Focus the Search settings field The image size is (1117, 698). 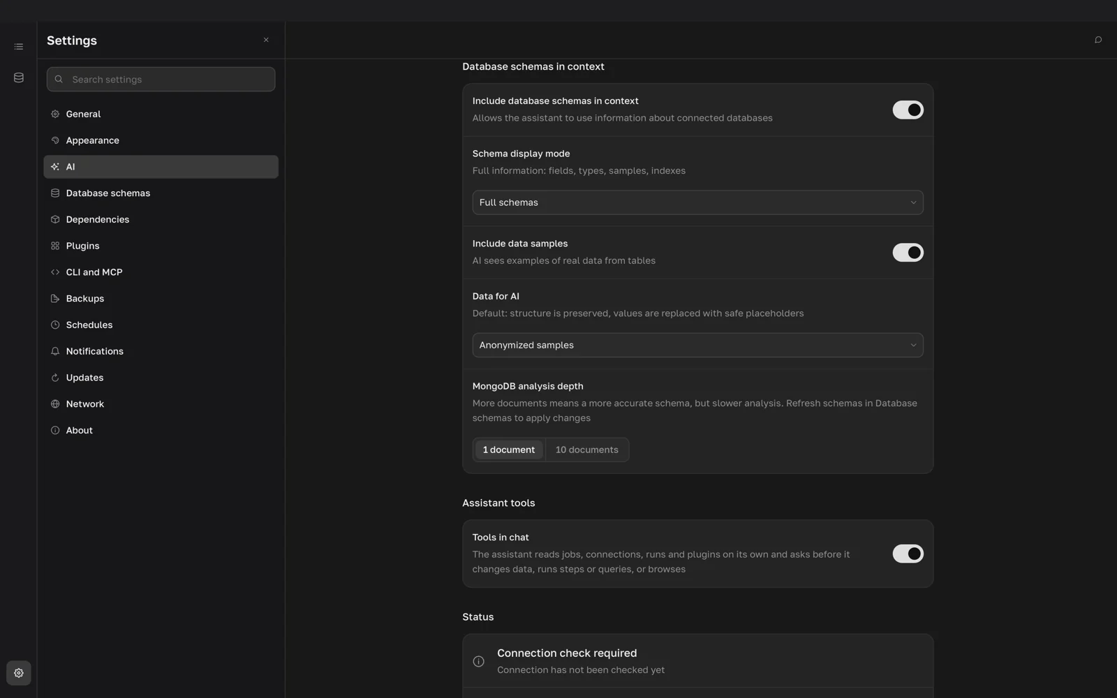161,79
